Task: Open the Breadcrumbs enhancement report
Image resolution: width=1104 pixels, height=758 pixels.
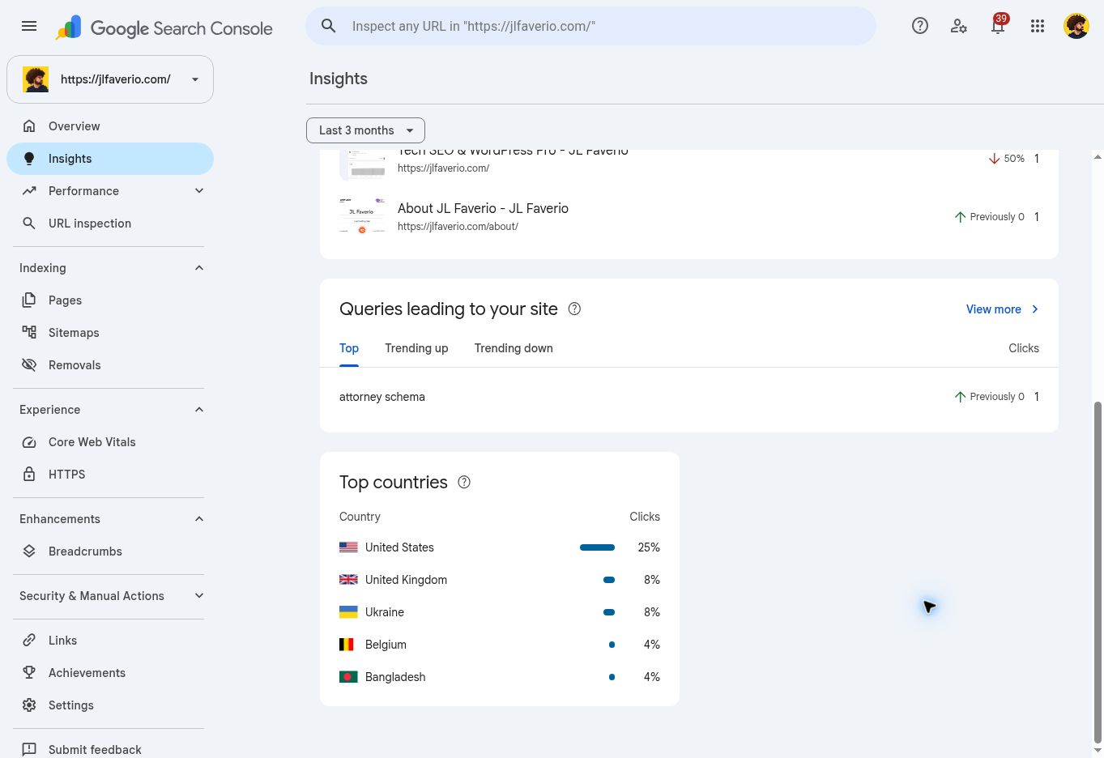Action: click(110, 551)
